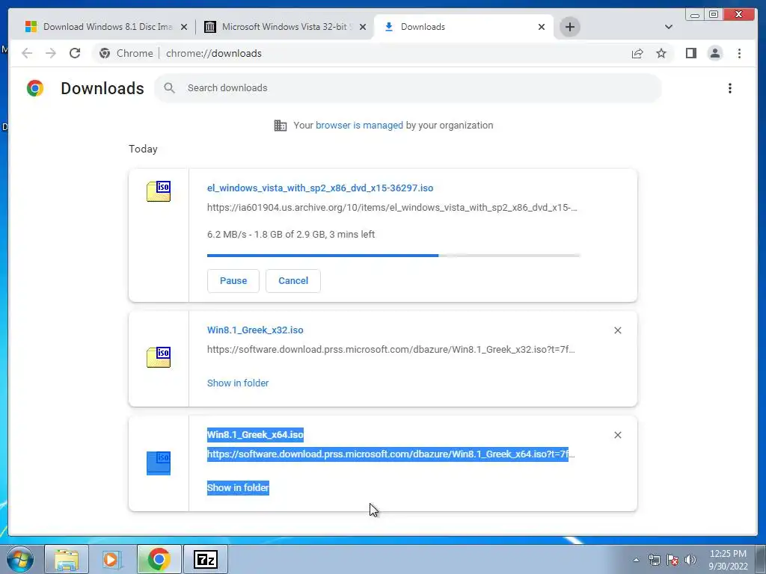Screen dimensions: 766x574
Task: Click the Search downloads field
Action: [408, 88]
